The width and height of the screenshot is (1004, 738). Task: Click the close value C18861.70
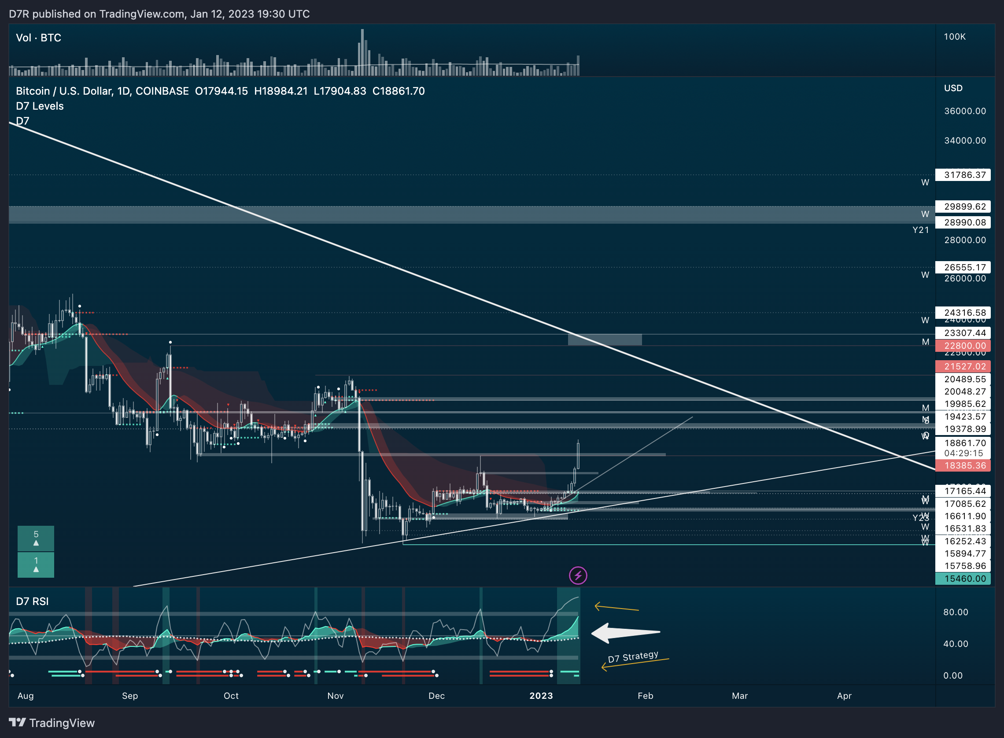(x=399, y=91)
